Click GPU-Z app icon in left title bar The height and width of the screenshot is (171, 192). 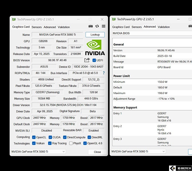click(14, 20)
